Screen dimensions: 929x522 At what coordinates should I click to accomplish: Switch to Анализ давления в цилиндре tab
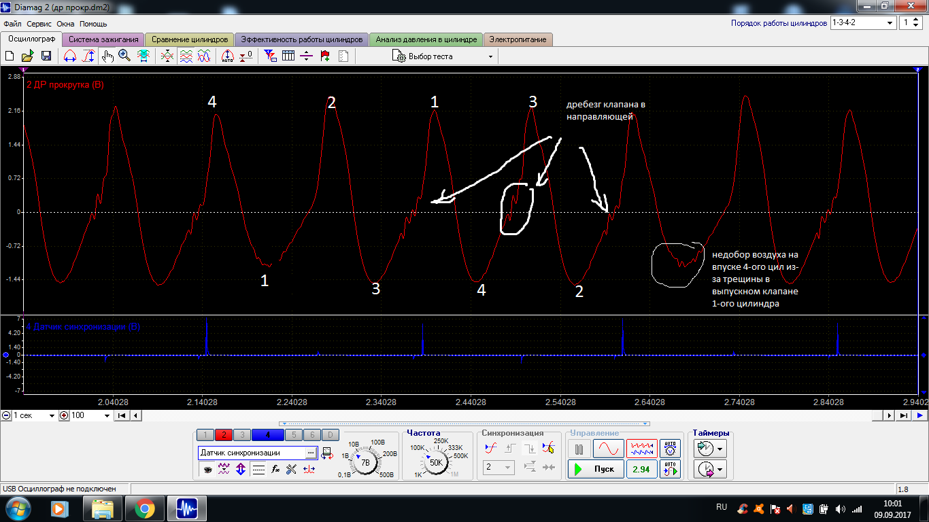pos(426,39)
